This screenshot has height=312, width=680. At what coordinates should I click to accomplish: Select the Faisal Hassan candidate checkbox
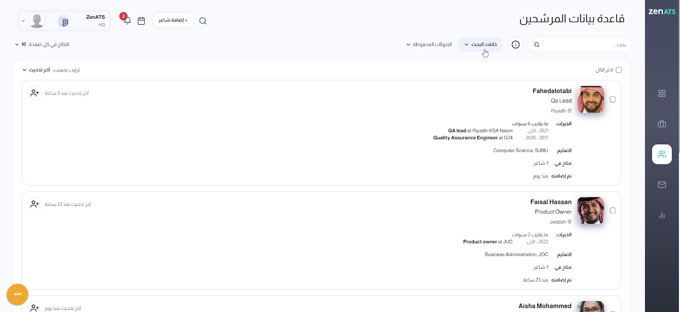[612, 211]
